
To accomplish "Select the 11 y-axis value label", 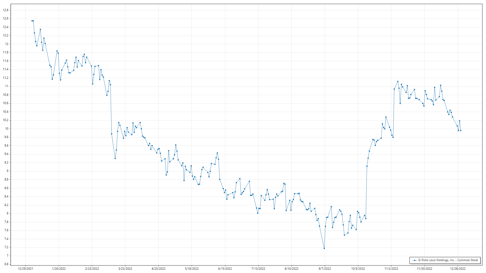I will click(x=7, y=86).
